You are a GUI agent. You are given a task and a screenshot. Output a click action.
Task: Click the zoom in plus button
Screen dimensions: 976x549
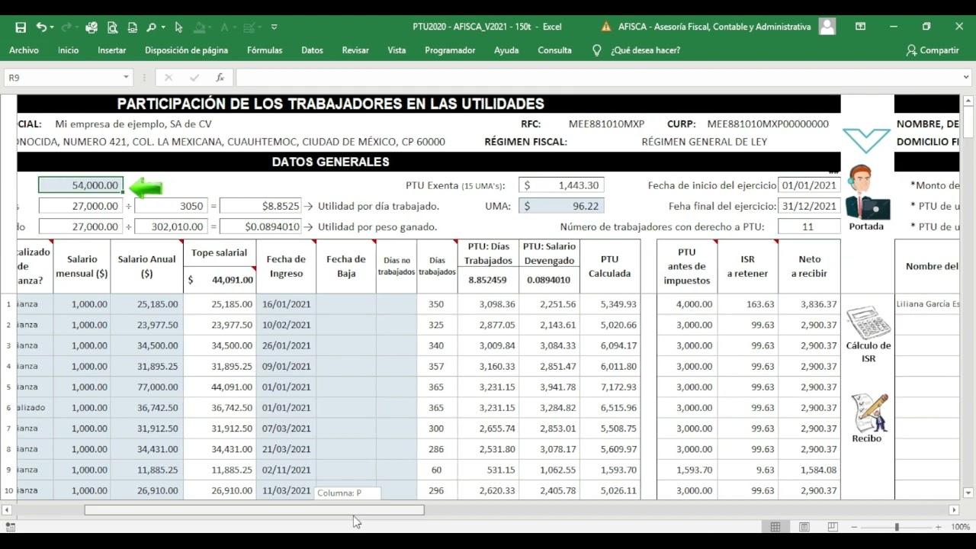(x=939, y=527)
